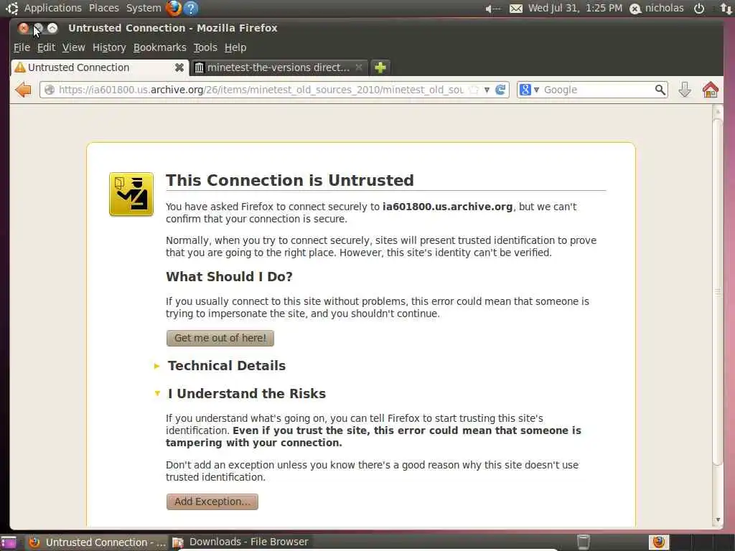Open the Google search engine selector dropdown

coord(529,90)
